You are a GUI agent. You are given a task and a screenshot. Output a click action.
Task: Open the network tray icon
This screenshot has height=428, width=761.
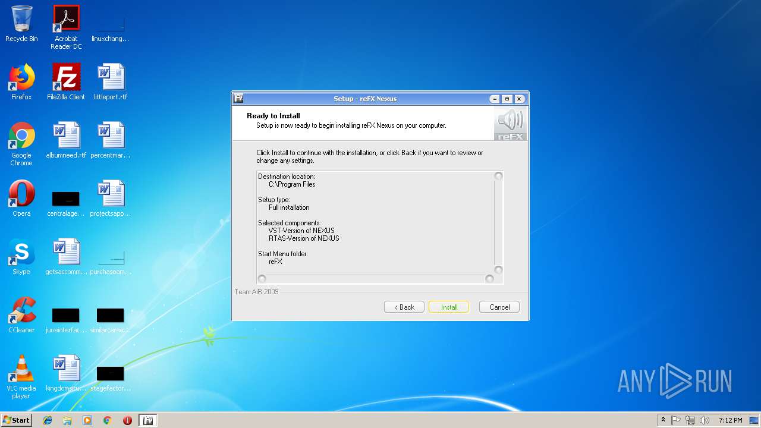pos(690,420)
